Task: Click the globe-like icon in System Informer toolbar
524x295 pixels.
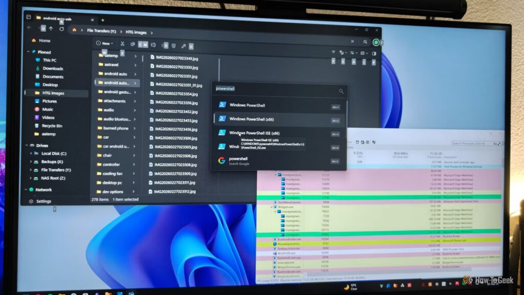Action: tap(374, 142)
